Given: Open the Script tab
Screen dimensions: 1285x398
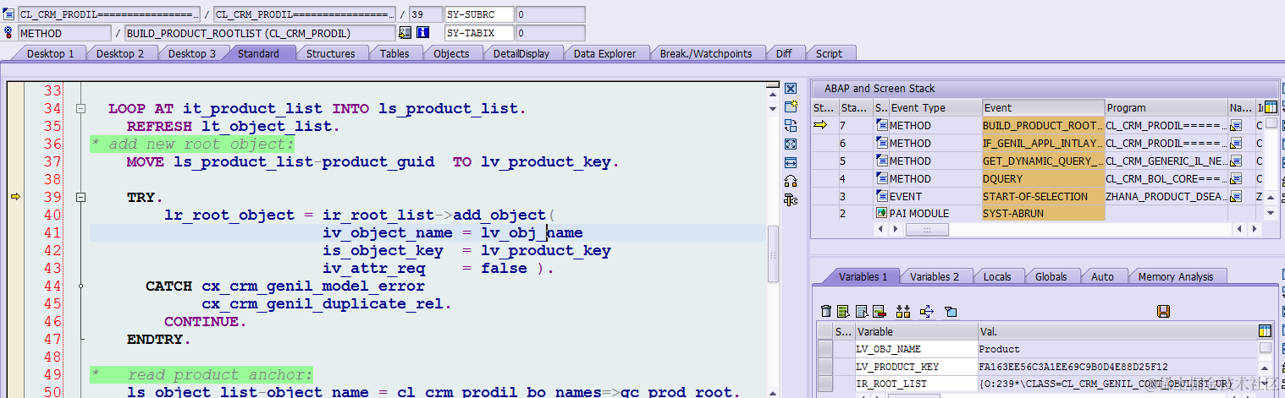Looking at the screenshot, I should click(829, 53).
